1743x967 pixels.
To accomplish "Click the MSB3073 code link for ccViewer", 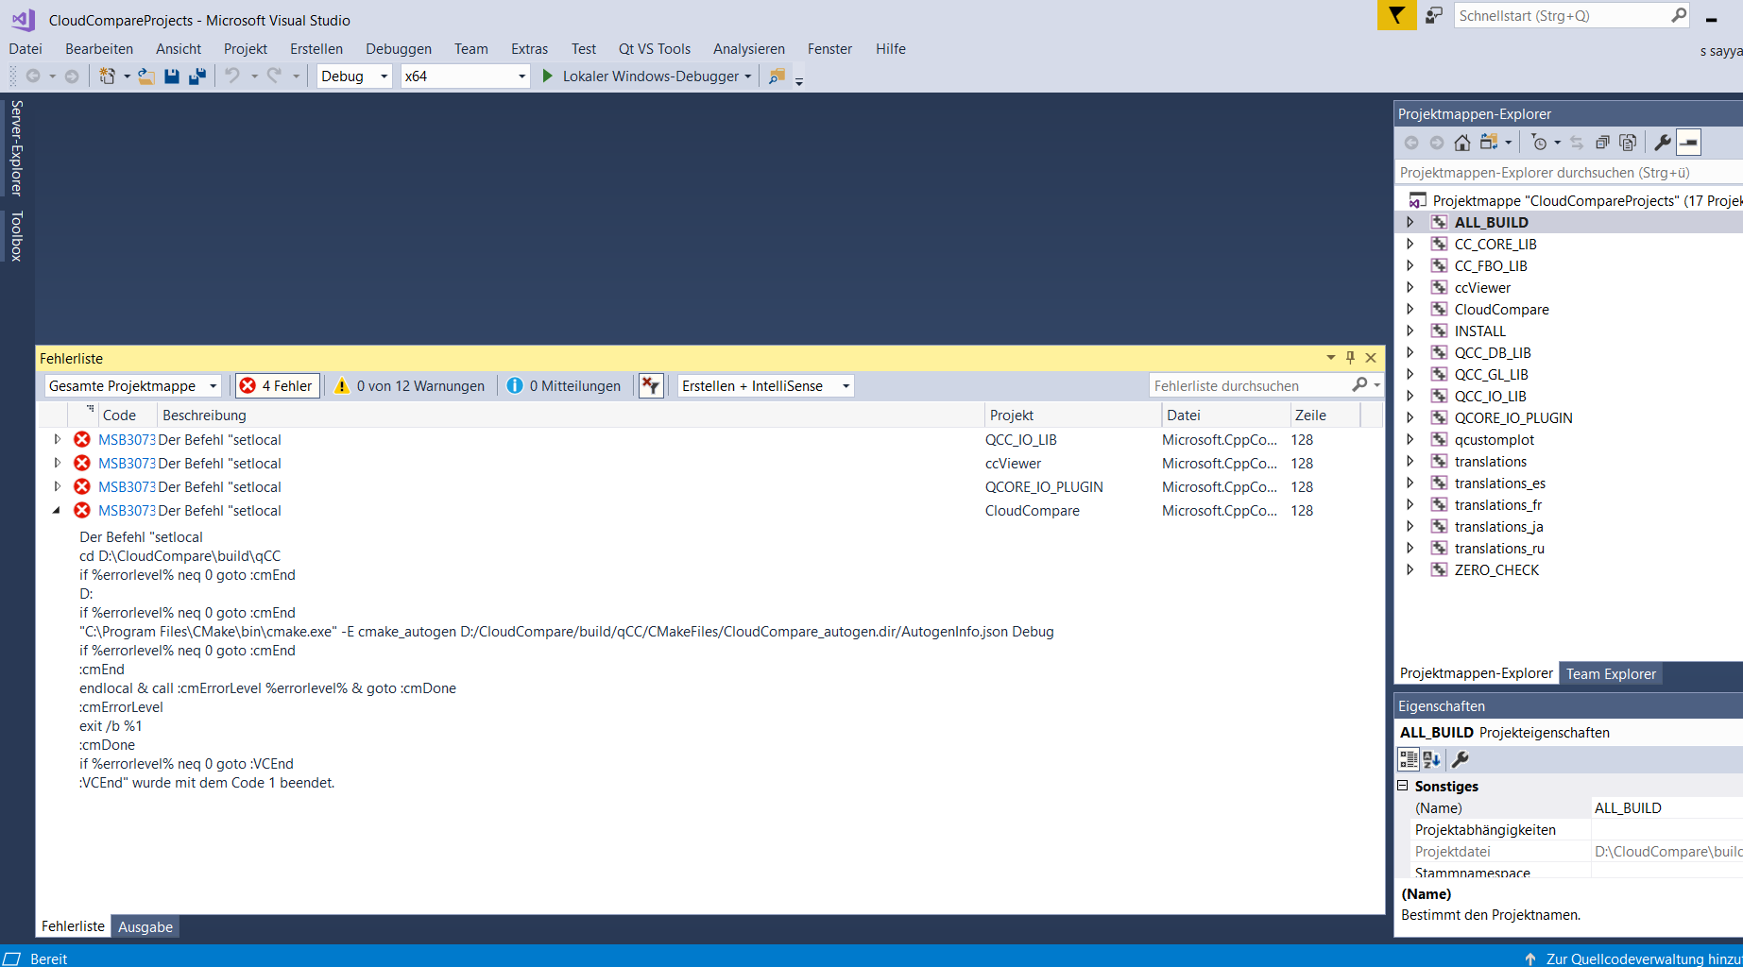I will [x=127, y=464].
